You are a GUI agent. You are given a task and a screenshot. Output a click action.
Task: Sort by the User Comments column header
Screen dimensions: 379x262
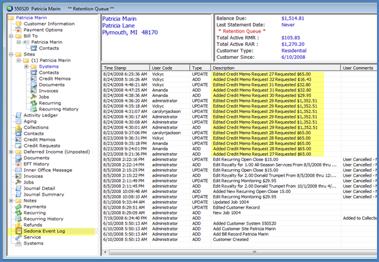point(359,68)
